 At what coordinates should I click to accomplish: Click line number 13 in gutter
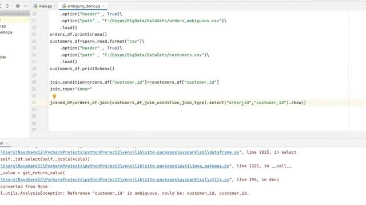click(34, 34)
